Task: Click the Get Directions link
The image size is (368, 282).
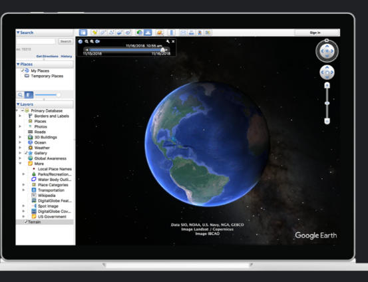Action: [x=47, y=57]
